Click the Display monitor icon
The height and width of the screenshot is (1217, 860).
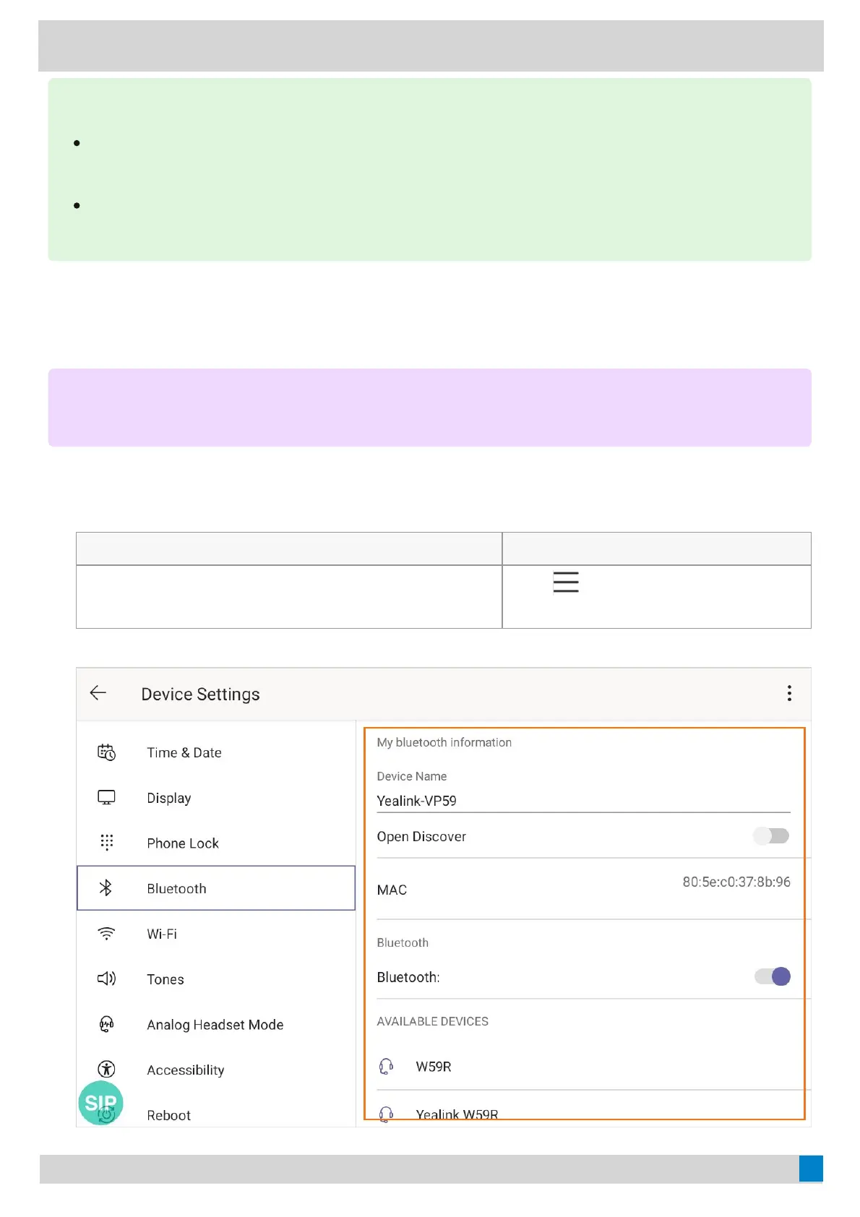[106, 797]
